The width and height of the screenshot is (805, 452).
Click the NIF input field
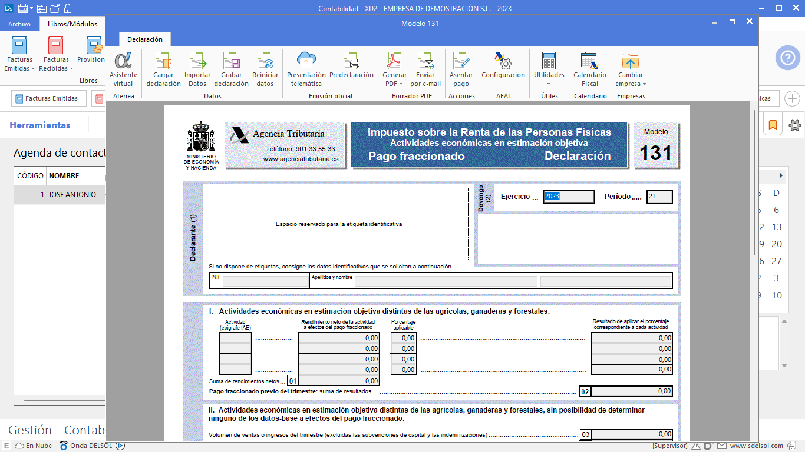[265, 281]
